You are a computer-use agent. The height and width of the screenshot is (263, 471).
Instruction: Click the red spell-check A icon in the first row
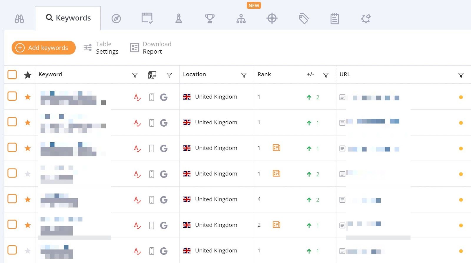[137, 97]
